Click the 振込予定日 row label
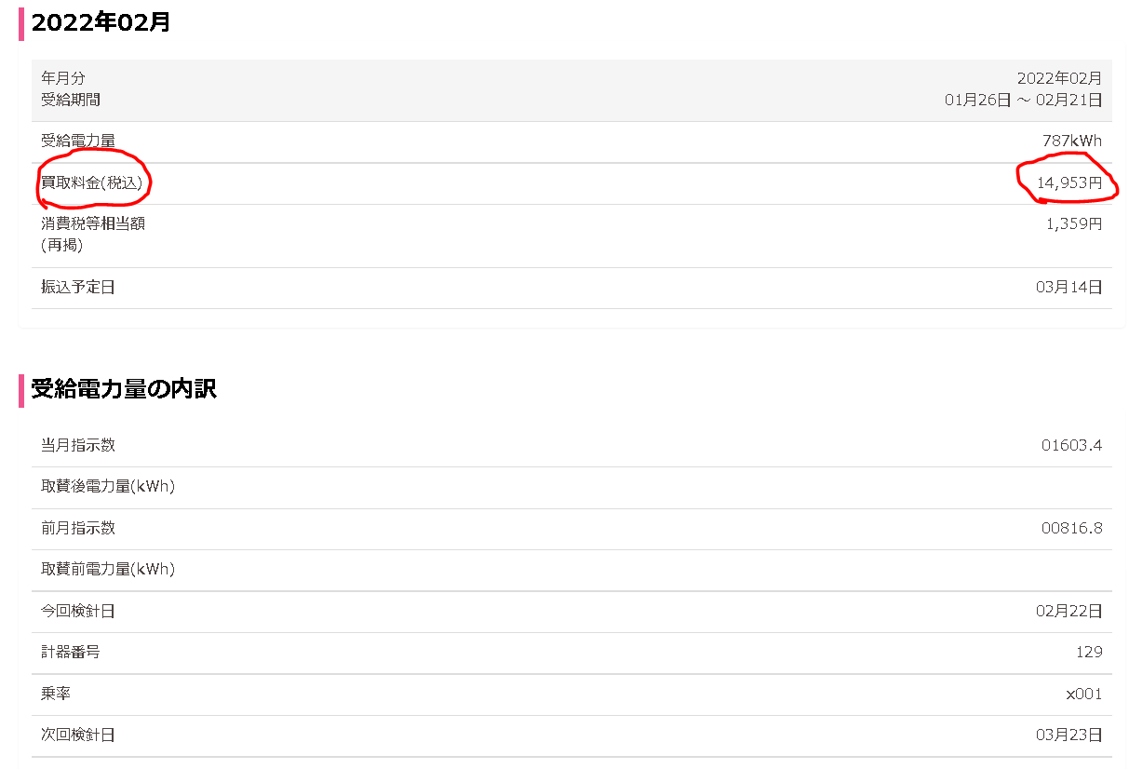 tap(78, 288)
